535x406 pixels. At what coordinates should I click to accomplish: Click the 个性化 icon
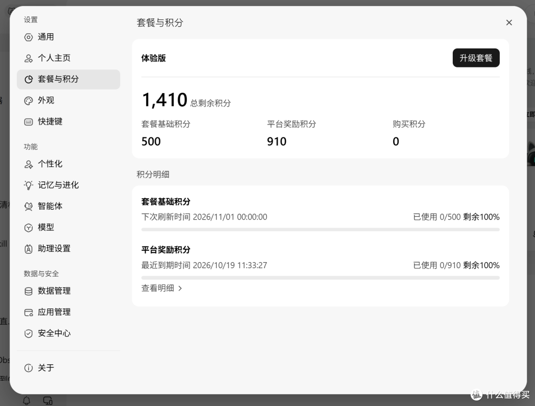coord(29,164)
